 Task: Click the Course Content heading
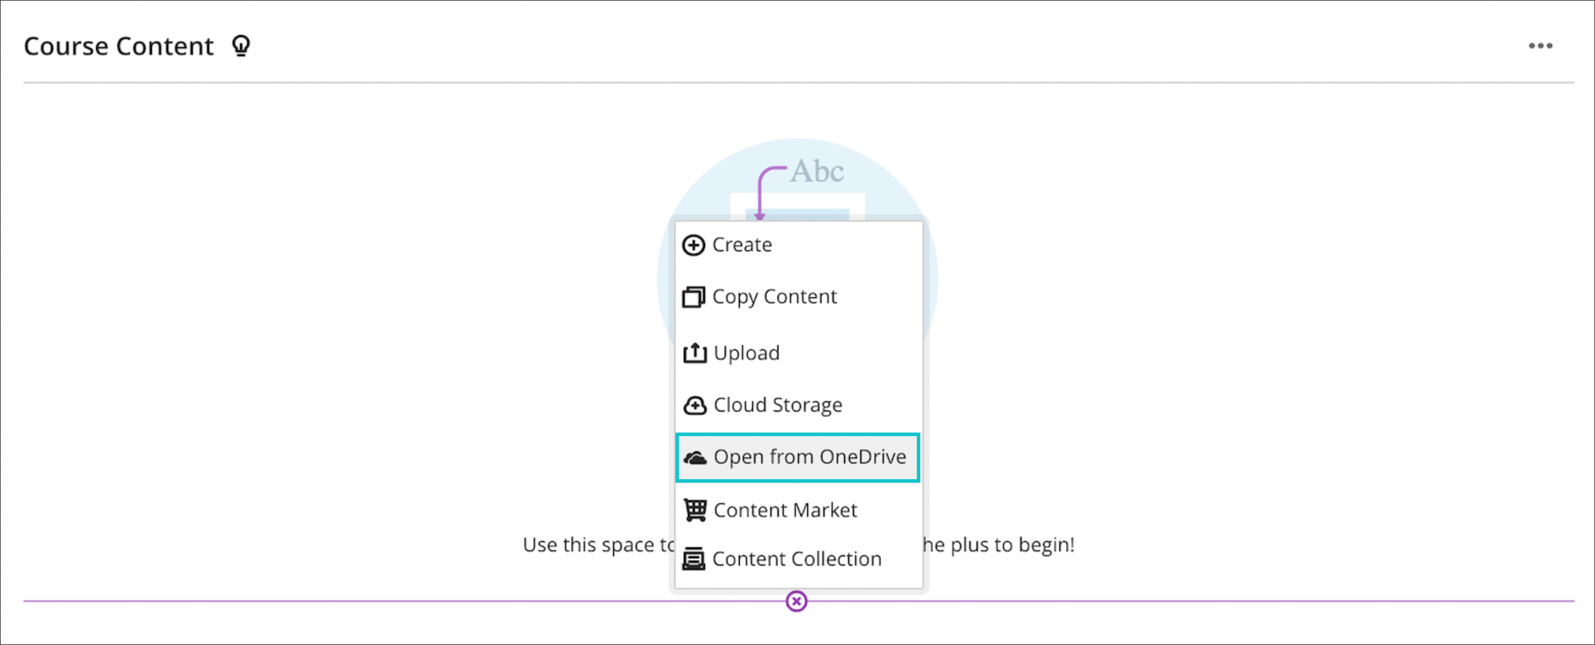point(119,47)
